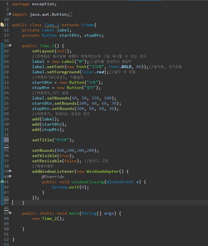Click 'setLayout(null);' call

[x=52, y=51]
